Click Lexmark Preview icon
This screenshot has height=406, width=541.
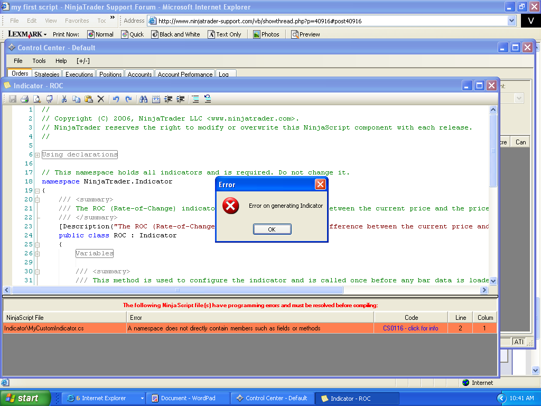tap(295, 34)
